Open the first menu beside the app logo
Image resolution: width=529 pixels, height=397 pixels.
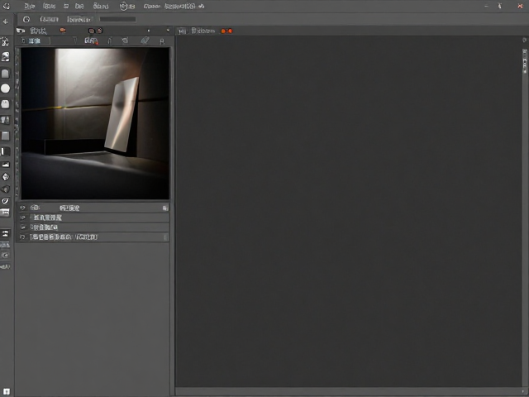coord(30,6)
